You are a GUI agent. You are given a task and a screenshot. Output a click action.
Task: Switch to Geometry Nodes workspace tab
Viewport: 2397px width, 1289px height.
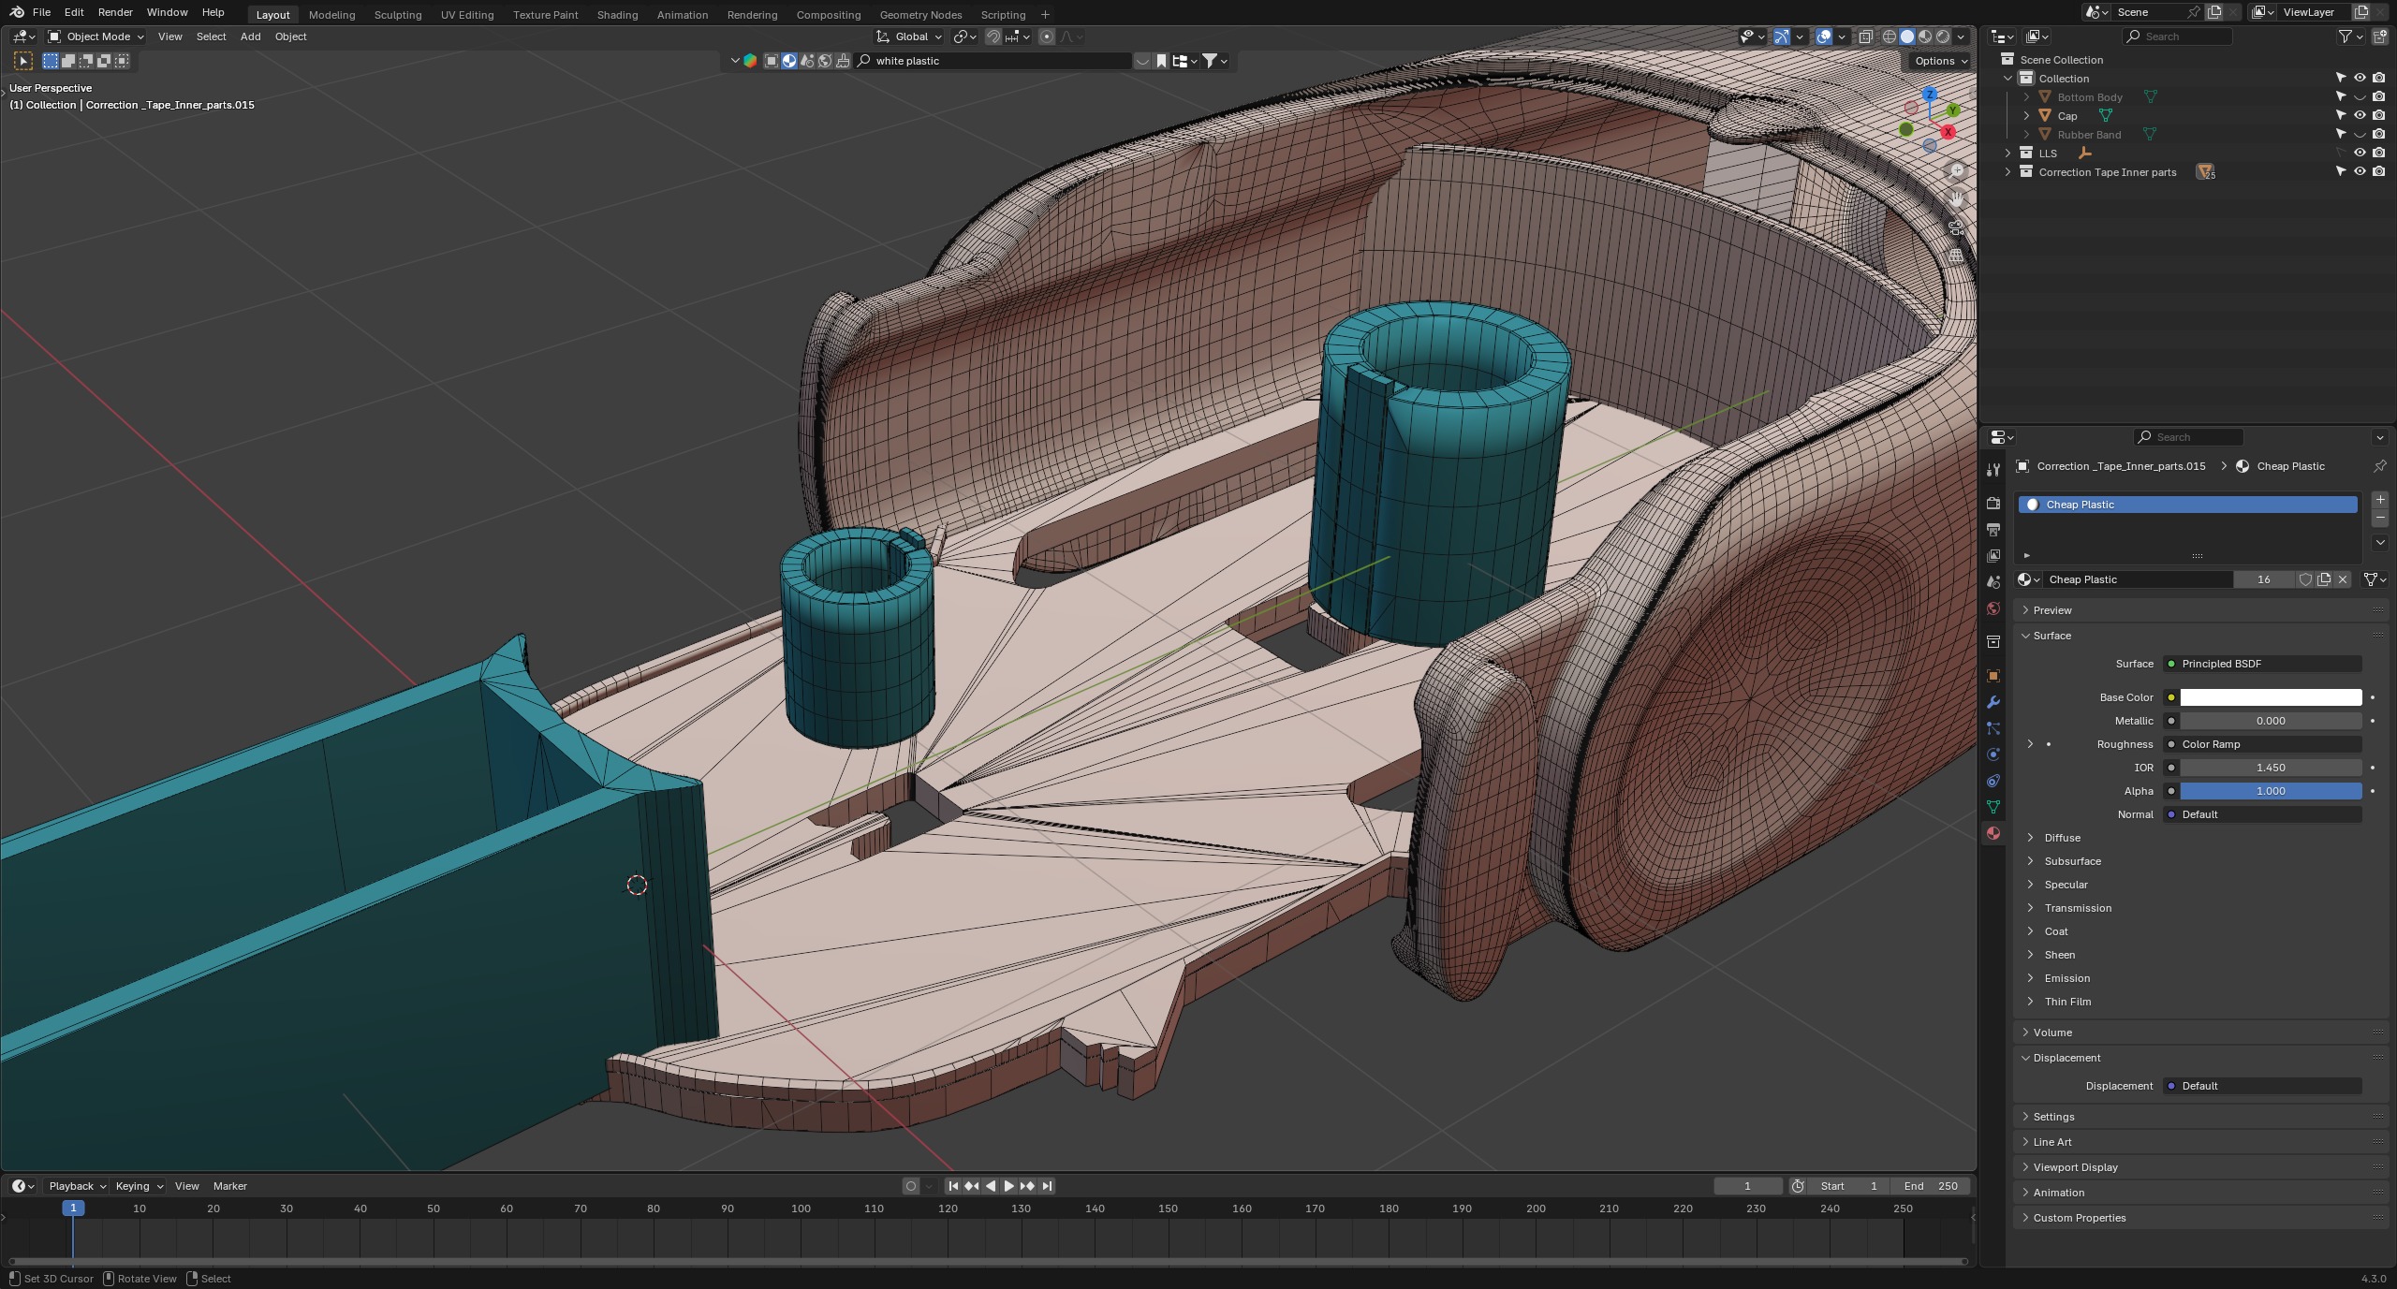(920, 14)
